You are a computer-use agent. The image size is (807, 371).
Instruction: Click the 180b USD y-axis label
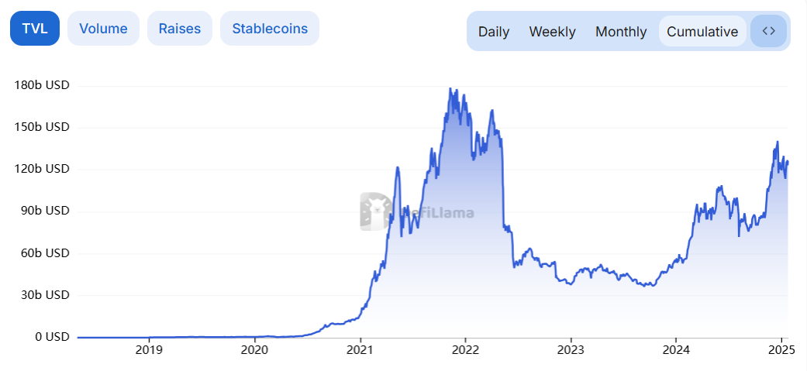pyautogui.click(x=42, y=85)
